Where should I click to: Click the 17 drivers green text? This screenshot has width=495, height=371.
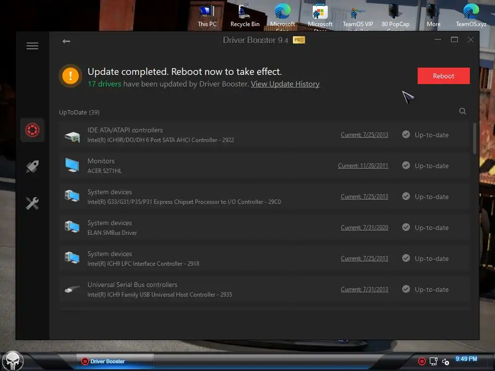pyautogui.click(x=104, y=84)
